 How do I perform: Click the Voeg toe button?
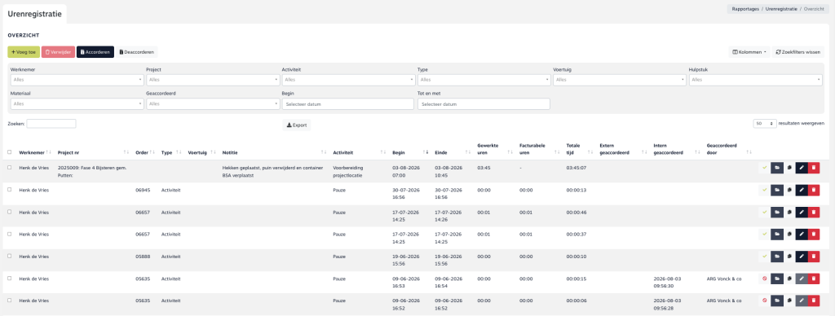click(24, 52)
